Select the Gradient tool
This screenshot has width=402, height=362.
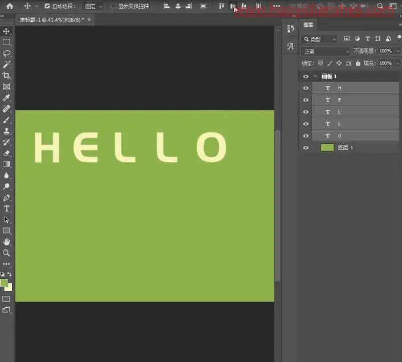(6, 164)
